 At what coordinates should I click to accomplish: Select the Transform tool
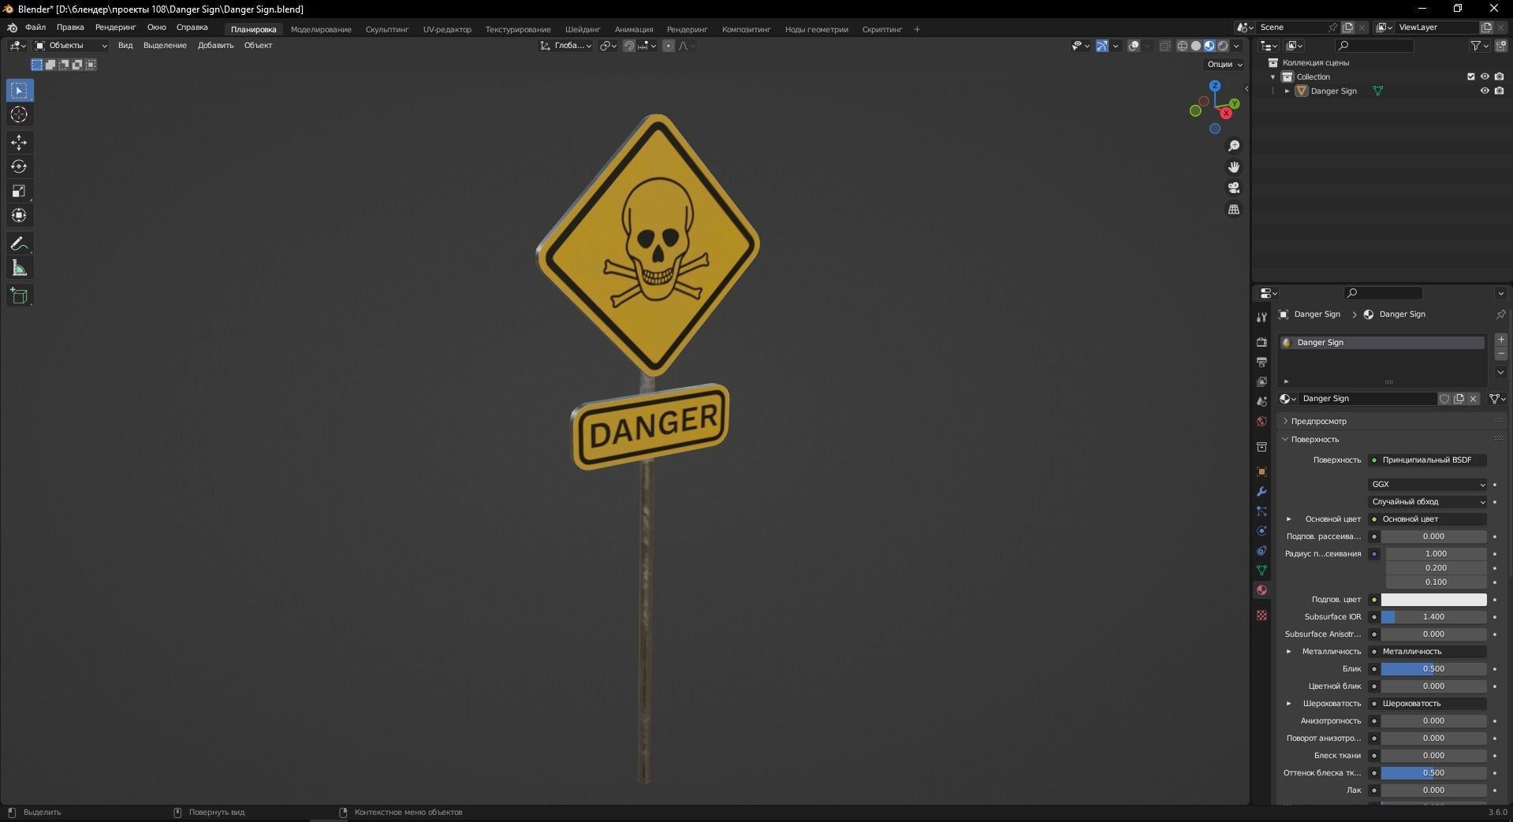coord(19,216)
